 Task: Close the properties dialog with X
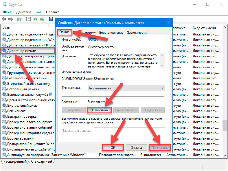coord(168,22)
